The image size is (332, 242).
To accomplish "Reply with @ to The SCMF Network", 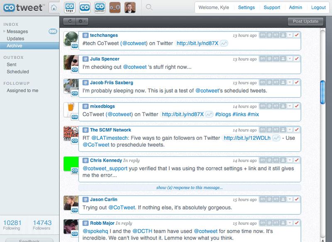I will [x=269, y=129].
